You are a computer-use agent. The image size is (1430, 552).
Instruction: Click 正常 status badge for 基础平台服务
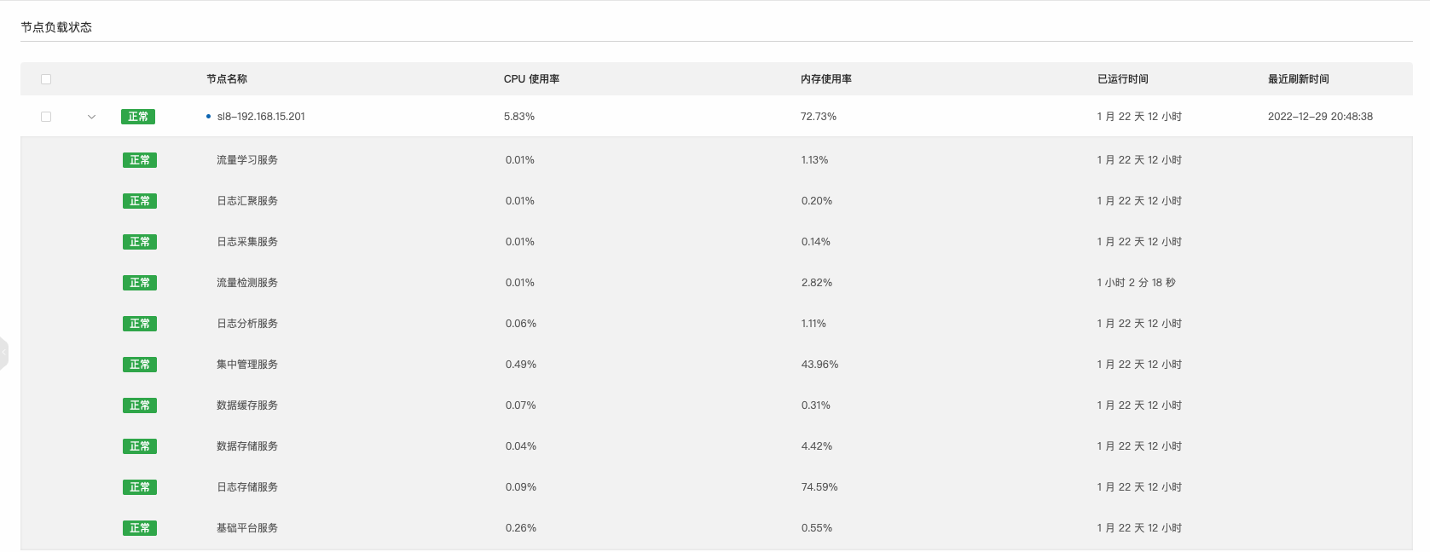click(140, 528)
